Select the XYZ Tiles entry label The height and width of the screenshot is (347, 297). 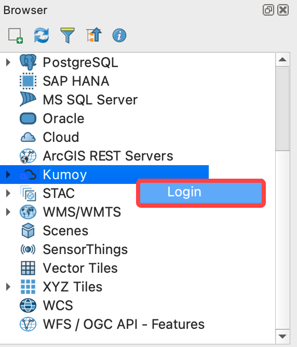72,287
